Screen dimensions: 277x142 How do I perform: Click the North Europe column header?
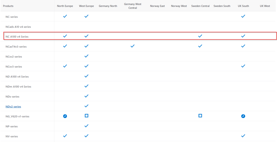(x=65, y=6)
